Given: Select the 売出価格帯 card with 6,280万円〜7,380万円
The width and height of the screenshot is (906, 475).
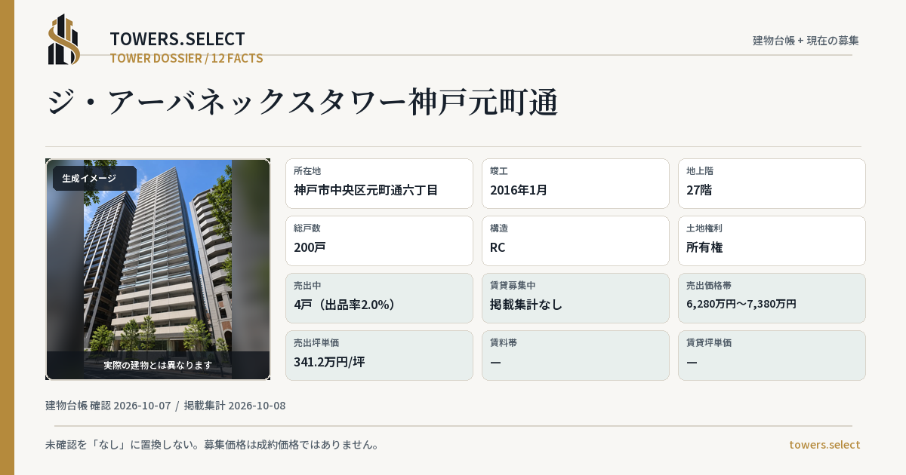Looking at the screenshot, I should [x=772, y=298].
